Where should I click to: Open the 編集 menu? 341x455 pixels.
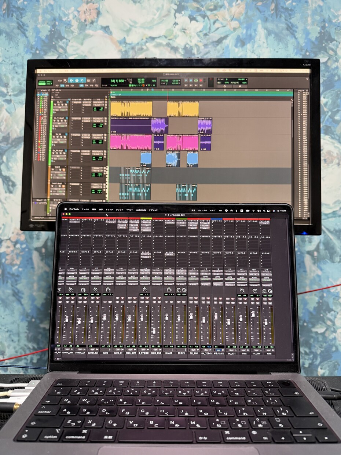pyautogui.click(x=94, y=210)
